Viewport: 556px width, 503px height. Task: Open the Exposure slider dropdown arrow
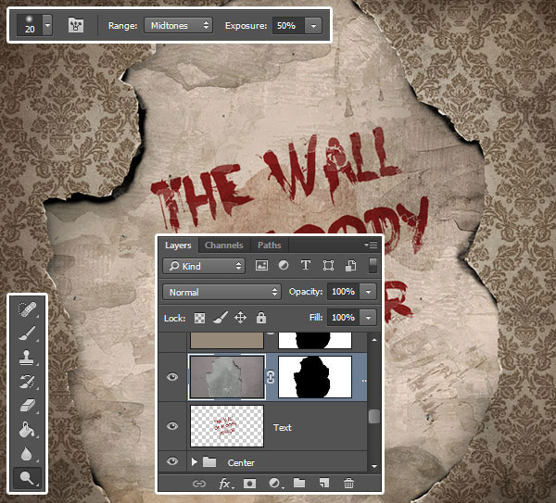tap(316, 25)
